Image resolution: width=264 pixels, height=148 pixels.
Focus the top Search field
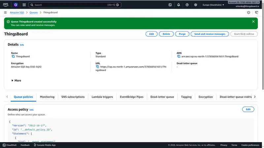75,5
